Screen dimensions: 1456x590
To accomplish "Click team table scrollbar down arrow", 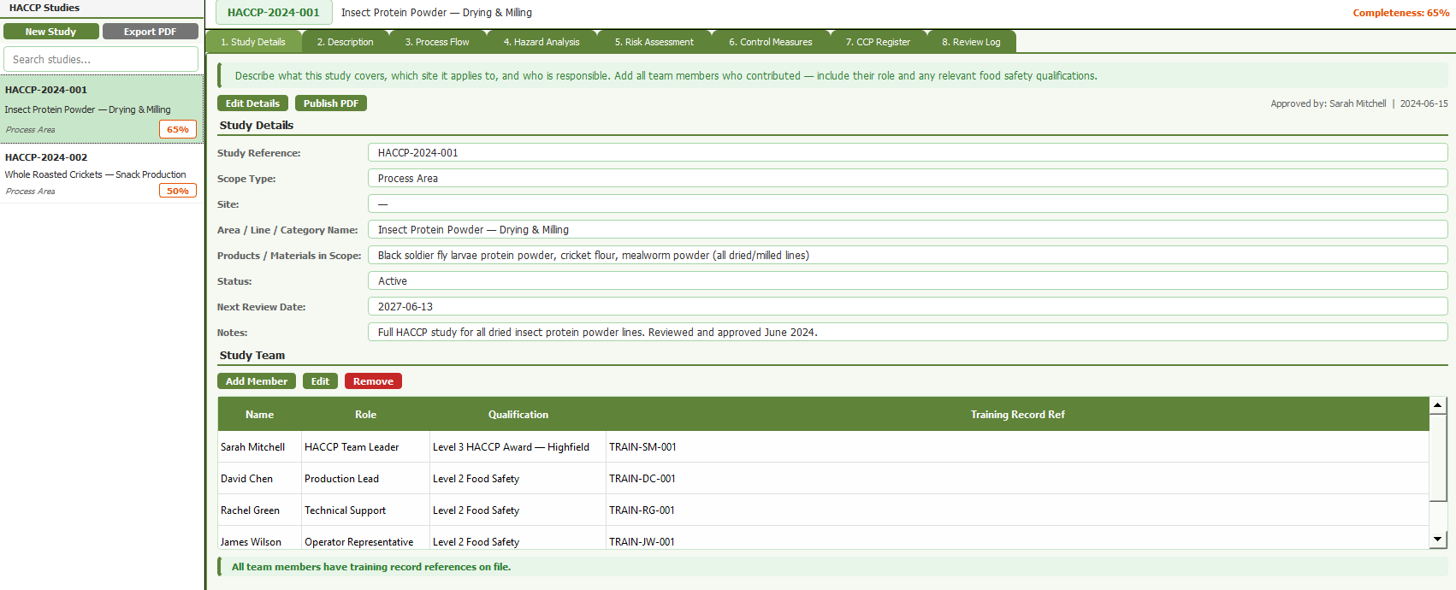I will tap(1438, 539).
